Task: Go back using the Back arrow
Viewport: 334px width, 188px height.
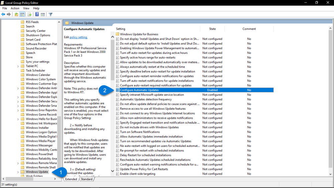Action: tap(3, 14)
